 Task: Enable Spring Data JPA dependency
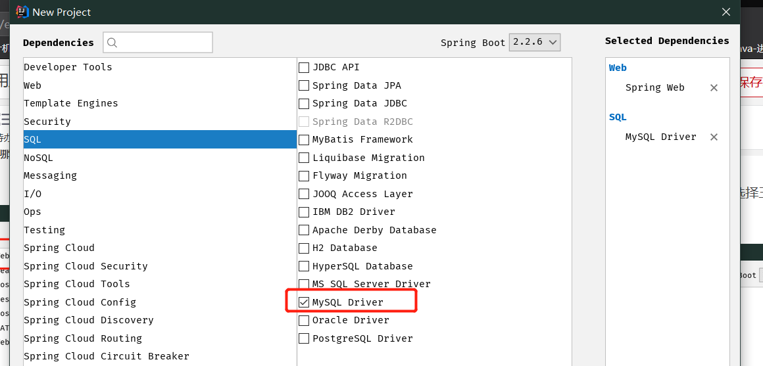point(304,85)
